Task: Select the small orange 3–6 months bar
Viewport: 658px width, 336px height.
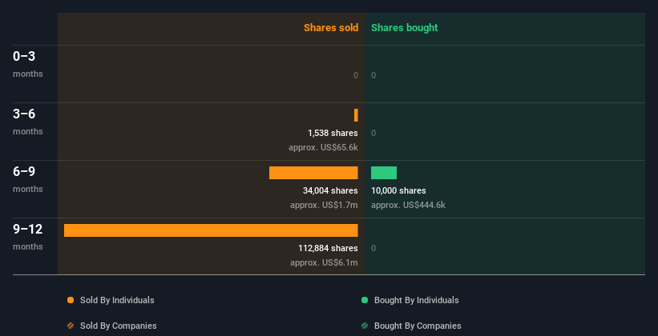Action: (x=357, y=115)
